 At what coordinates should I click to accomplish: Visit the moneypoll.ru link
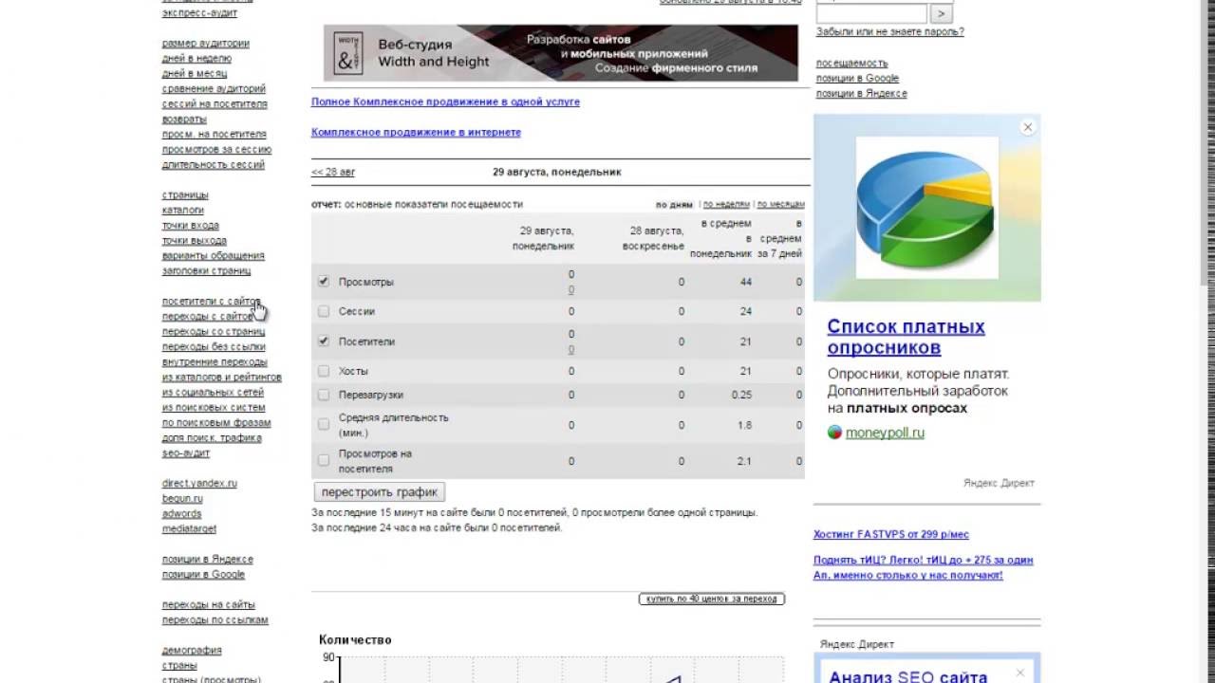pos(885,433)
